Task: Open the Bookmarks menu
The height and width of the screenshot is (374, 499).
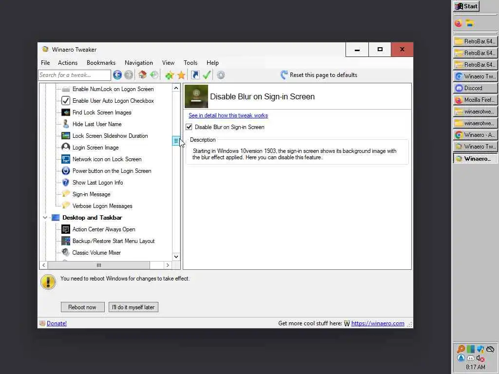Action: (101, 63)
